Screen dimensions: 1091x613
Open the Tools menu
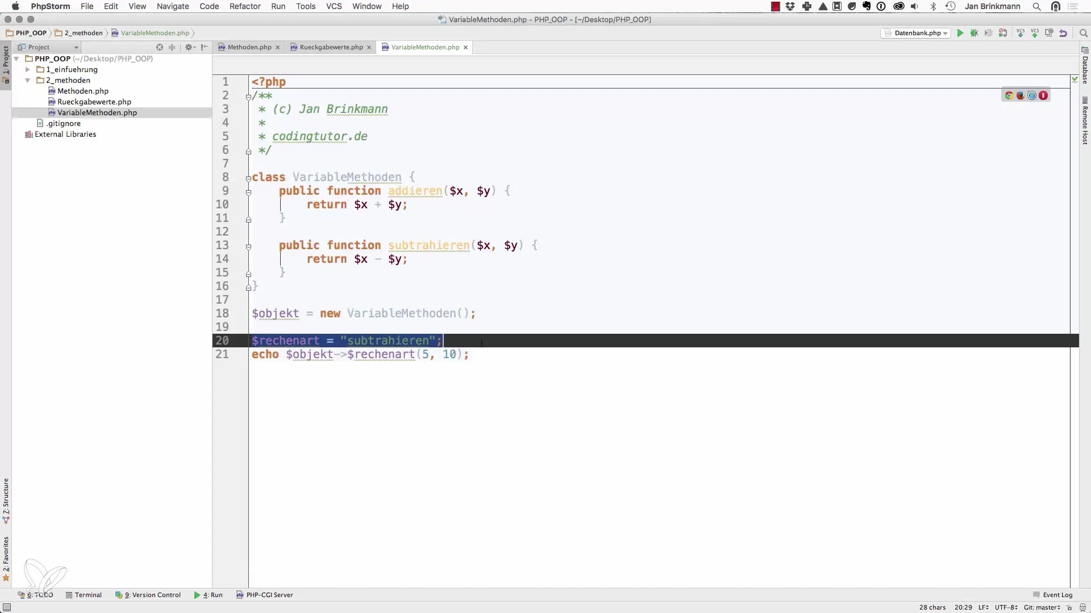pyautogui.click(x=306, y=6)
